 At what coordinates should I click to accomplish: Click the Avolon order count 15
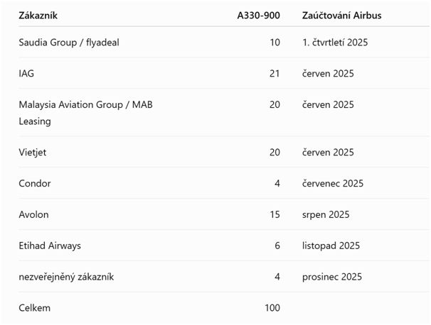(275, 214)
